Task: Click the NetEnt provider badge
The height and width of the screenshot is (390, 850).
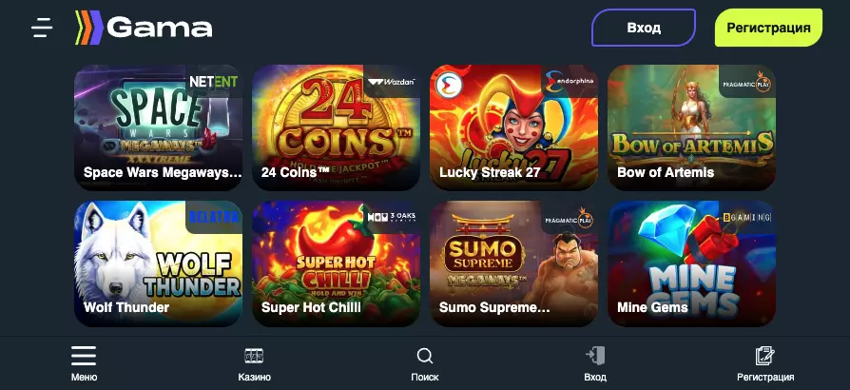Action: [x=213, y=82]
